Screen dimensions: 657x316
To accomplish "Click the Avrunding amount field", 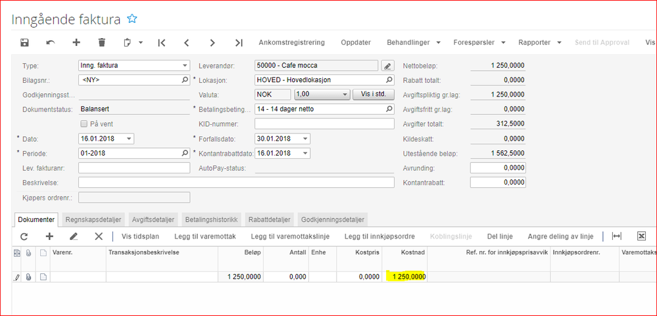I will click(498, 168).
